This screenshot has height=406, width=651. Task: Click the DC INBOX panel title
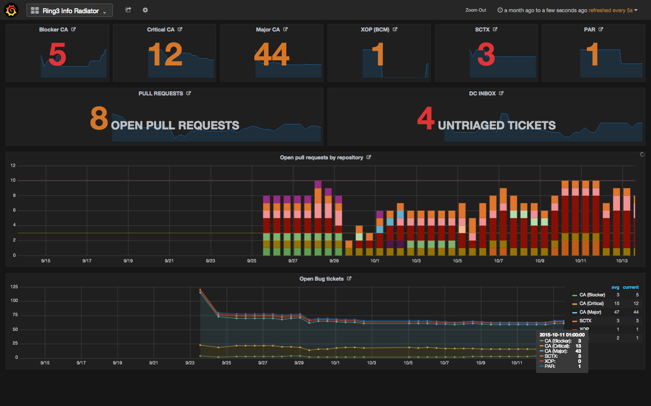pyautogui.click(x=482, y=93)
